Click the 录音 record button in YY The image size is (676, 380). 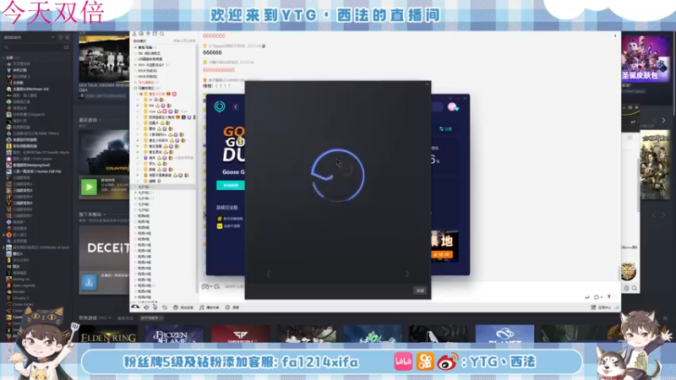click(232, 307)
